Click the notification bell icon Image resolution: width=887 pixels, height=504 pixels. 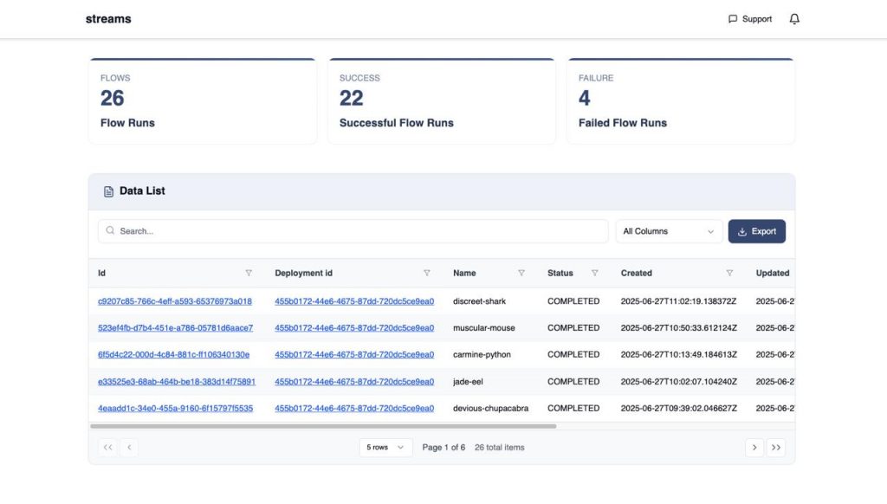coord(794,18)
